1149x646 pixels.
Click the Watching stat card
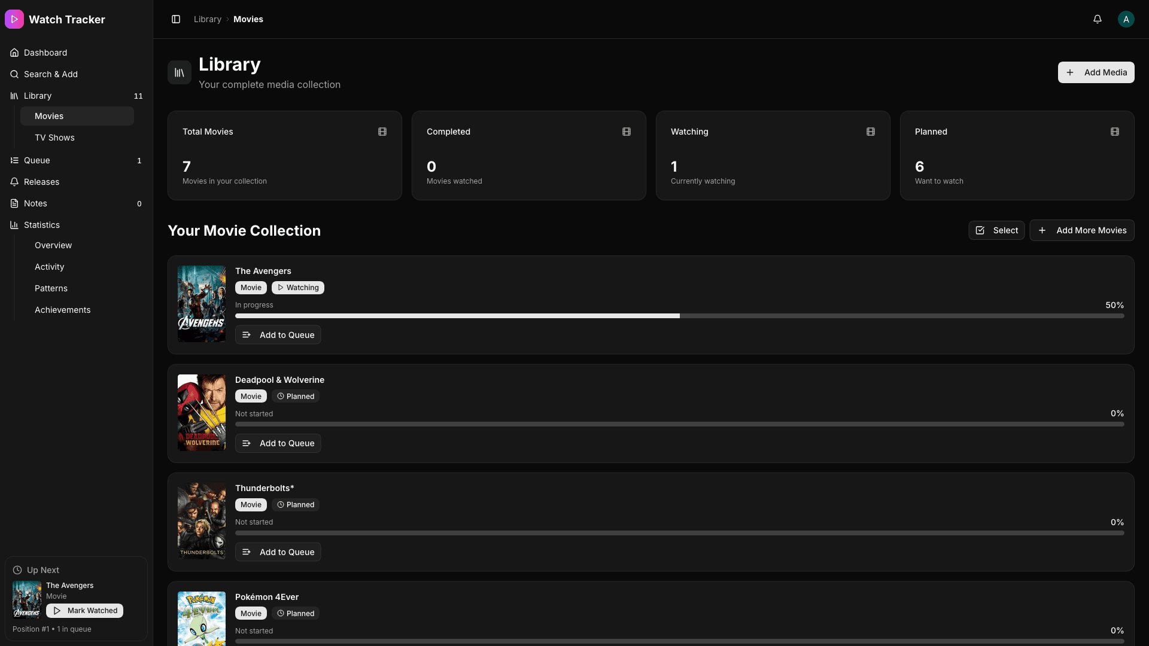(x=773, y=156)
